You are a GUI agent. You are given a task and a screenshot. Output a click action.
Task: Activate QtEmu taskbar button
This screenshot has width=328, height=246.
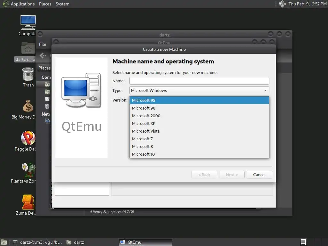146,242
